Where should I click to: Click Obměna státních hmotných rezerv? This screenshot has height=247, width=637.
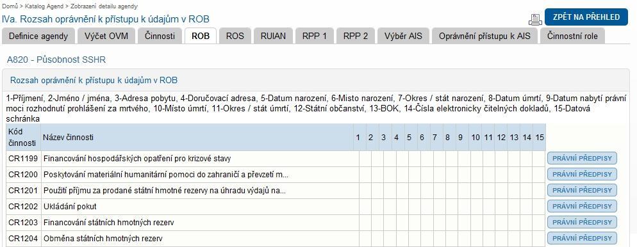click(x=103, y=239)
